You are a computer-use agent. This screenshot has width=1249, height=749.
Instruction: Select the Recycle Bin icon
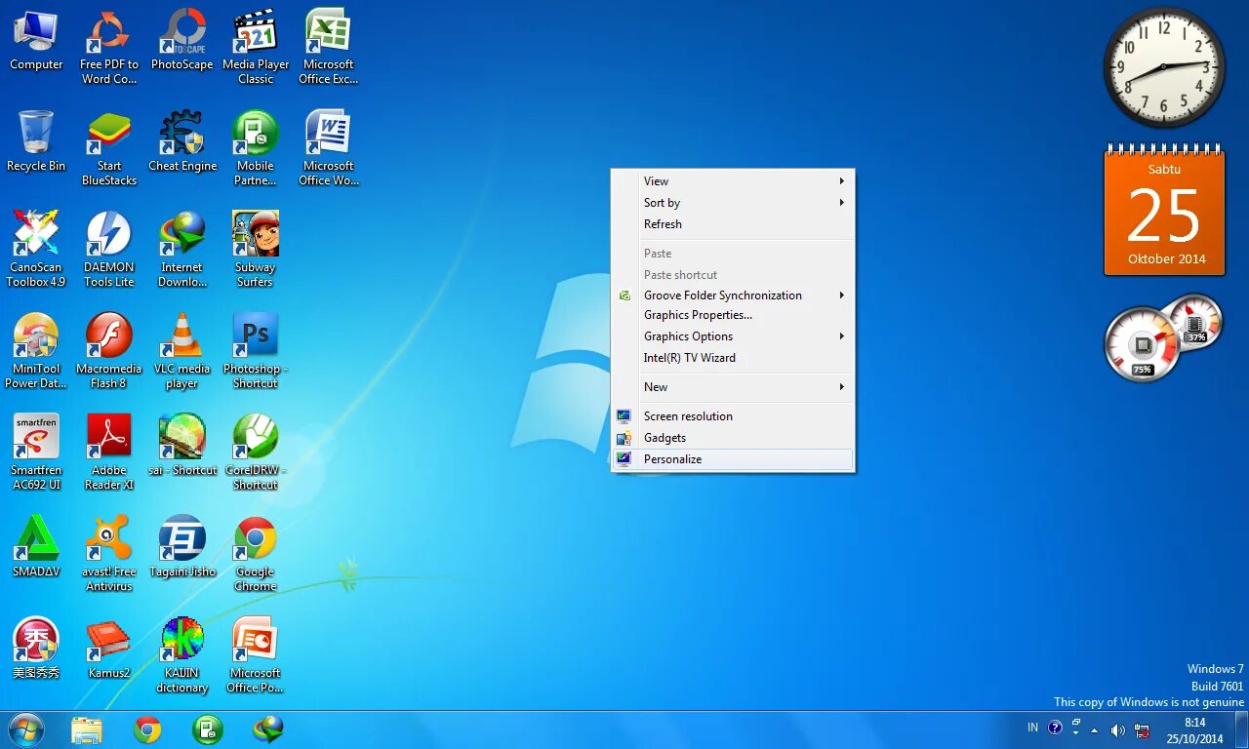click(36, 142)
